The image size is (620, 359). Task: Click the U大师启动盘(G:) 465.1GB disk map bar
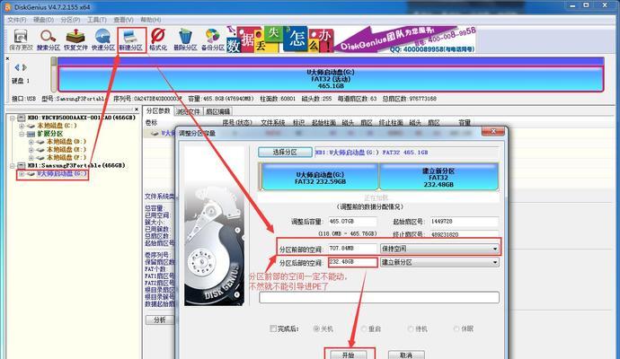[331, 79]
